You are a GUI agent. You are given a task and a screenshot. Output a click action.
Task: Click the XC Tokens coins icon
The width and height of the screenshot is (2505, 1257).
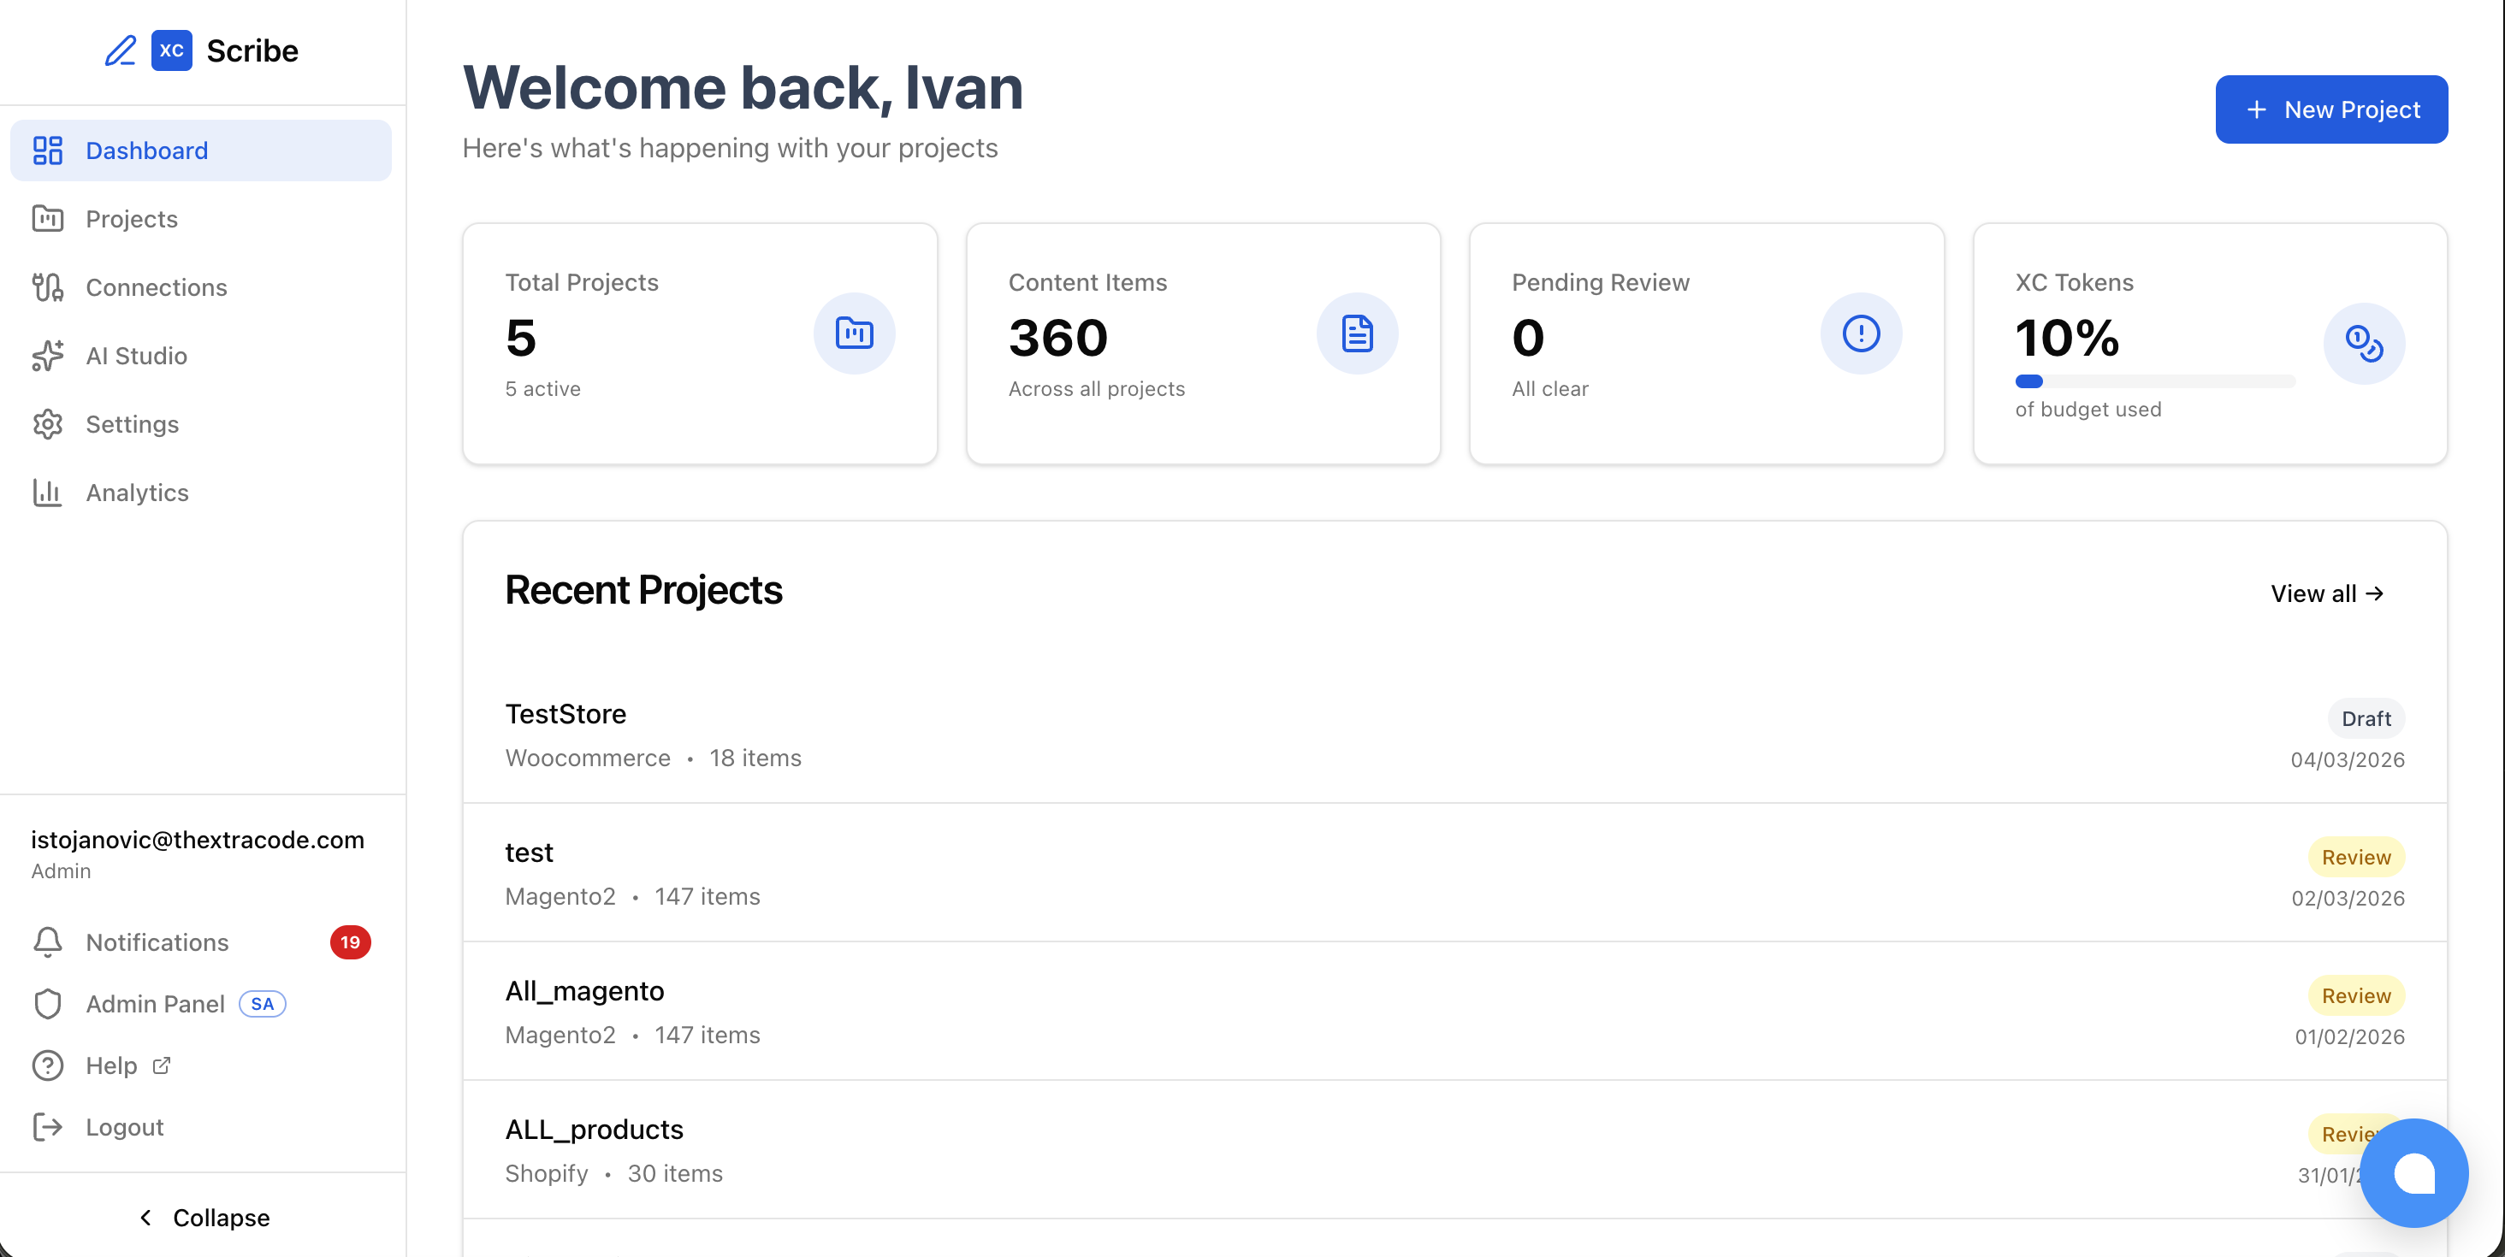click(2363, 344)
